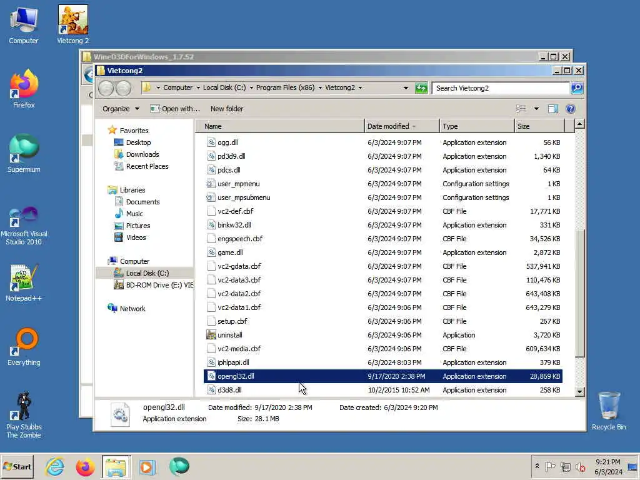
Task: Open Everything search desktop shortcut
Action: coord(24,347)
